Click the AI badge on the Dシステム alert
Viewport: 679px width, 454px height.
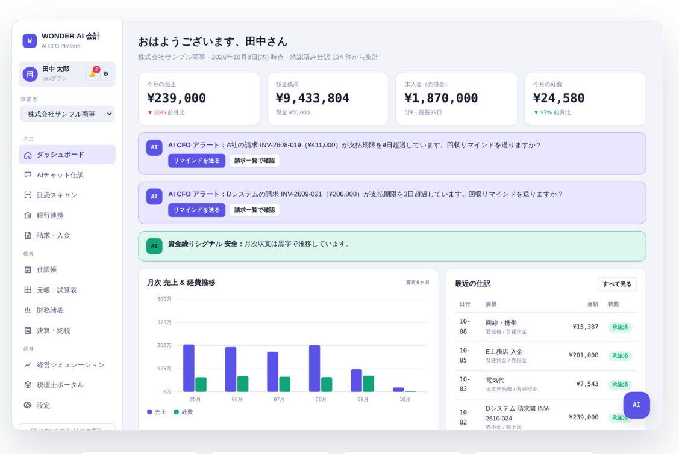(154, 197)
